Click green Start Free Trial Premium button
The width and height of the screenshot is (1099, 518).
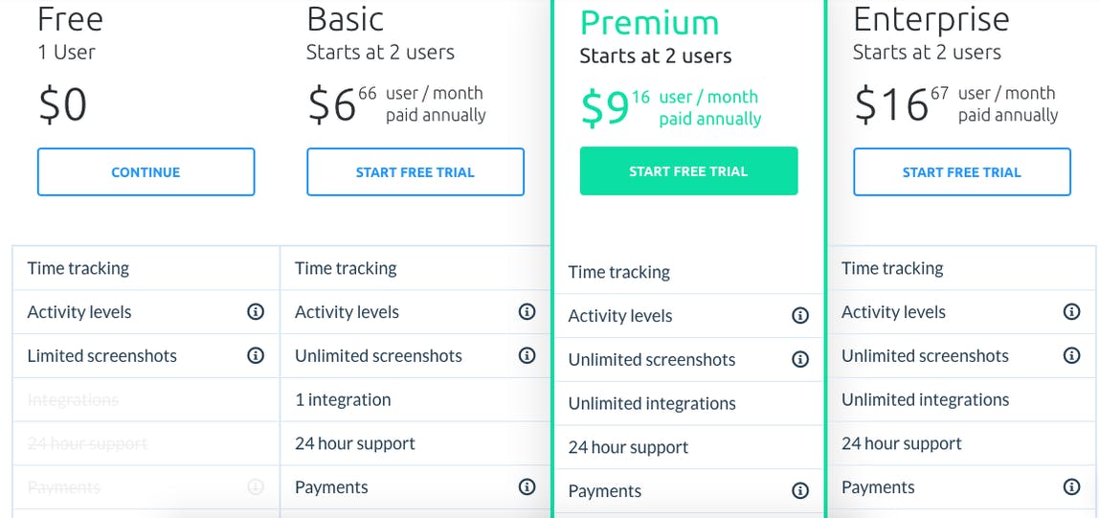click(x=688, y=171)
